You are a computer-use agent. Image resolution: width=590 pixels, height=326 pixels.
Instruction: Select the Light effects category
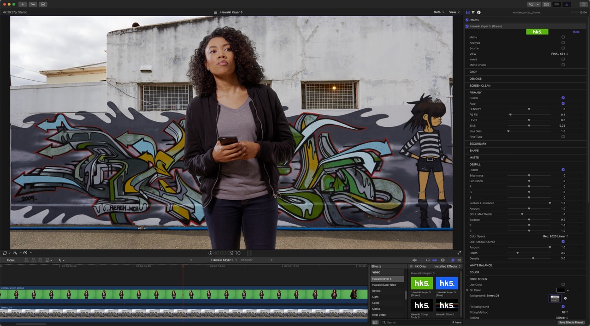tap(375, 297)
